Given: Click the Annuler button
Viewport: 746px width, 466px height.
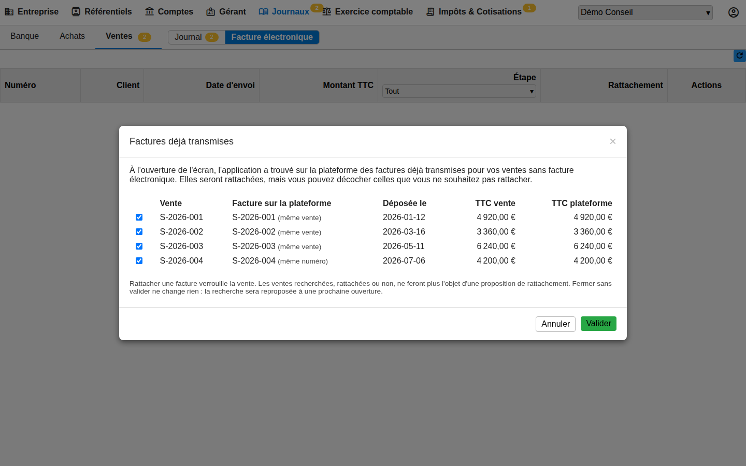Looking at the screenshot, I should (555, 324).
